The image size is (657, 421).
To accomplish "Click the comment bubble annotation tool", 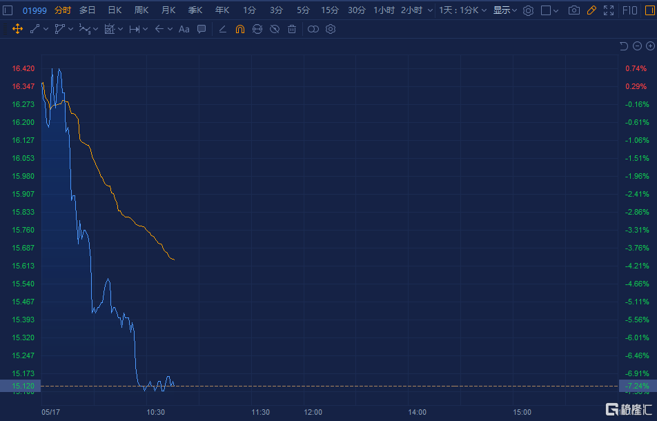I will (202, 29).
